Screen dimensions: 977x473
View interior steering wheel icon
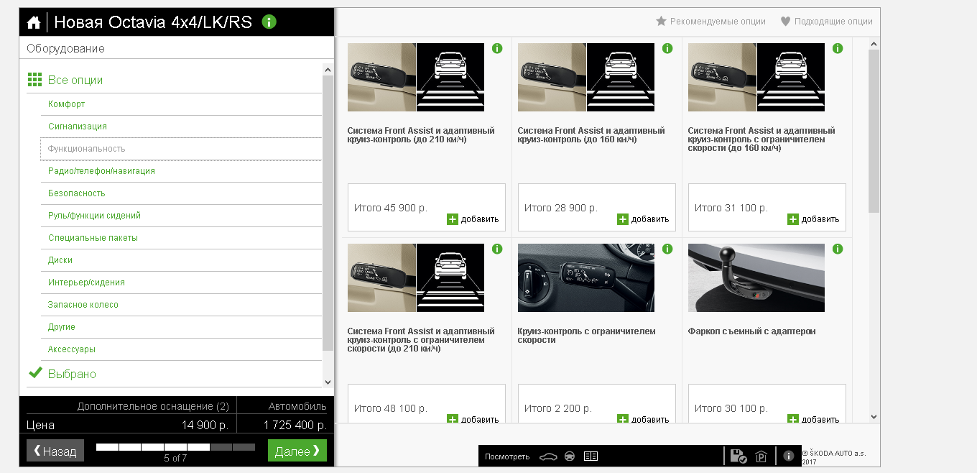coord(570,456)
